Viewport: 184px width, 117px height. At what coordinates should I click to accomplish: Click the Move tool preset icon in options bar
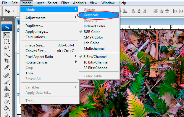7,11
